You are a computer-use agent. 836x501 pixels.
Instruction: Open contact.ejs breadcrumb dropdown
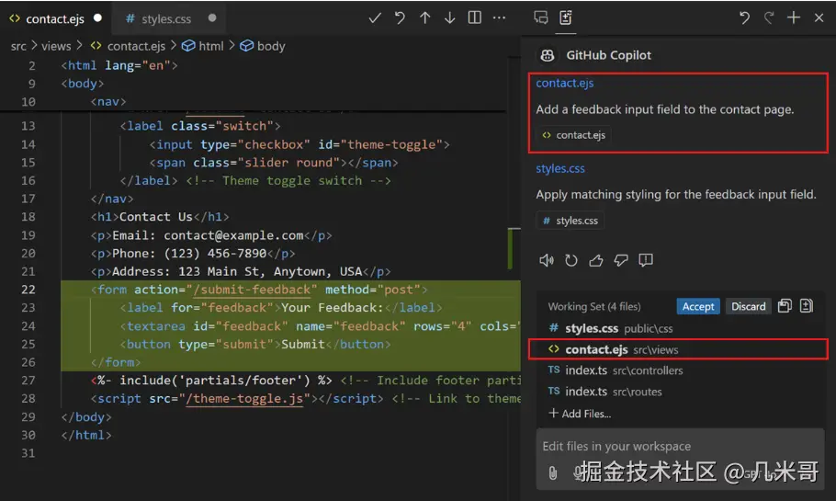pyautogui.click(x=128, y=46)
